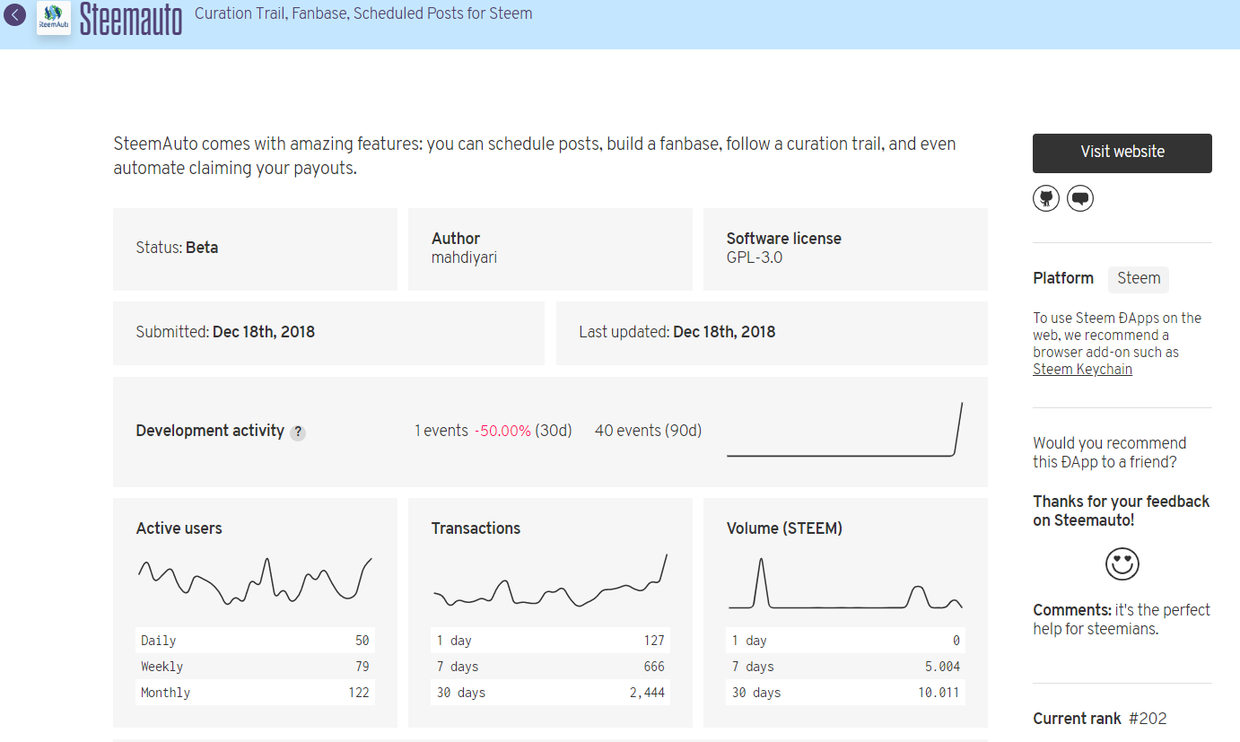This screenshot has width=1240, height=742.
Task: Click the -50.00% change indicator
Action: [x=502, y=431]
